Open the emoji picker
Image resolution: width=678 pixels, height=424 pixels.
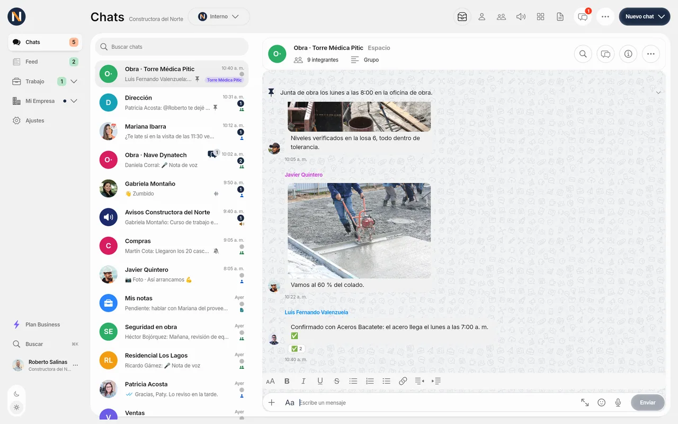tap(601, 403)
